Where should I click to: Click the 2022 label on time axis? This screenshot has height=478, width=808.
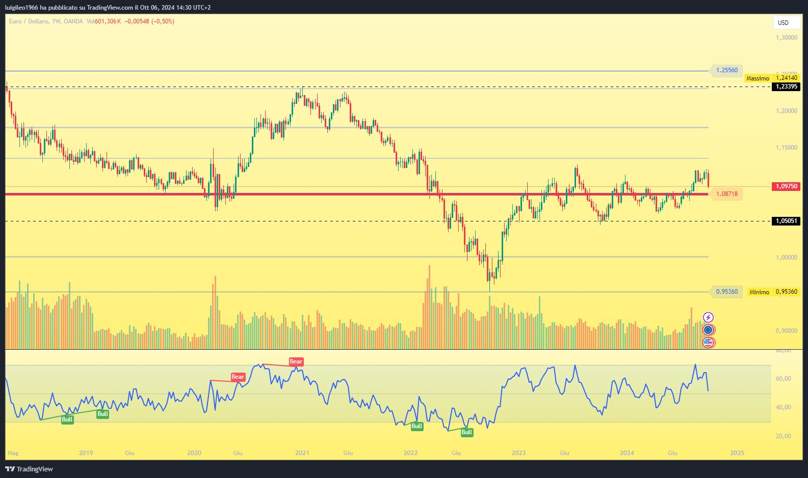point(410,453)
